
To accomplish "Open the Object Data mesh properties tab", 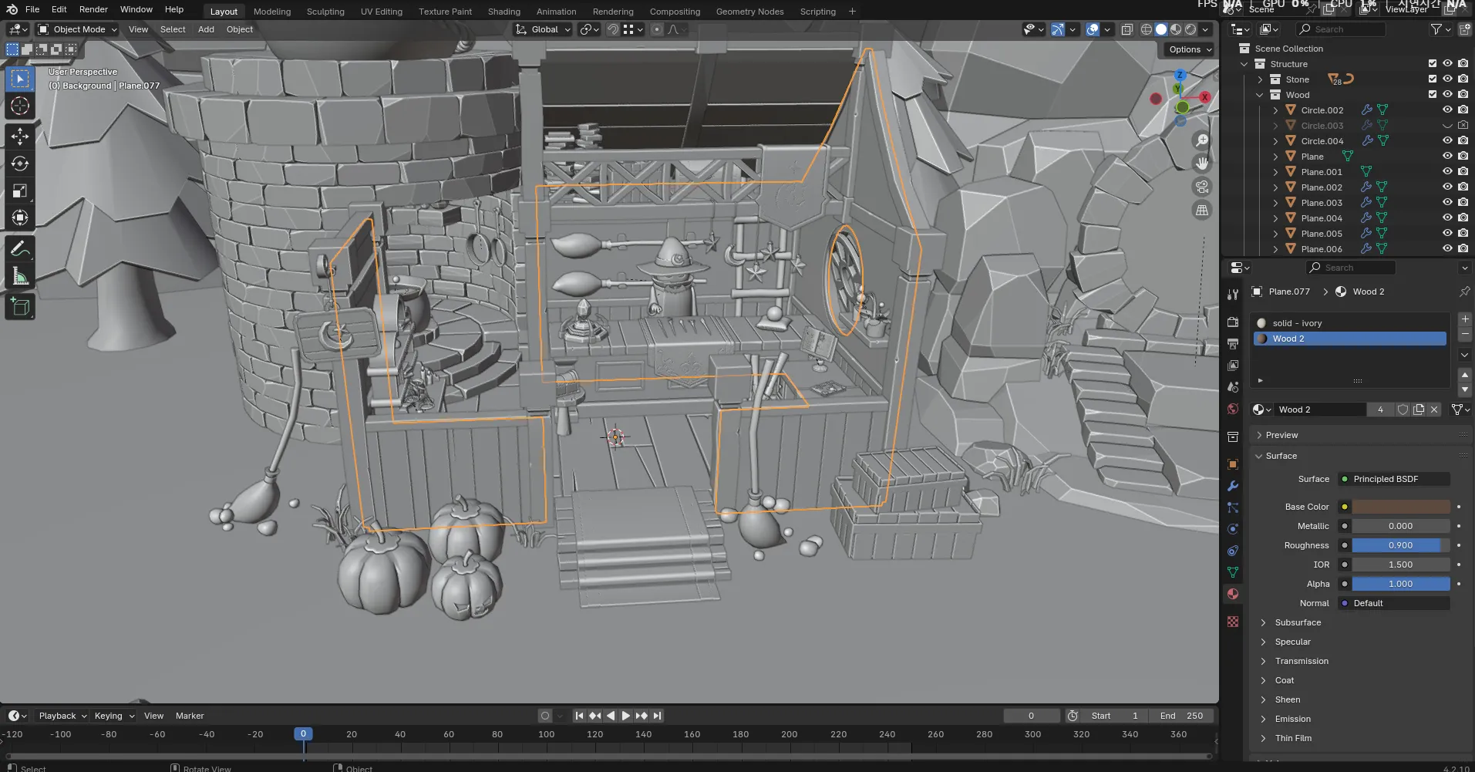I will click(1233, 572).
